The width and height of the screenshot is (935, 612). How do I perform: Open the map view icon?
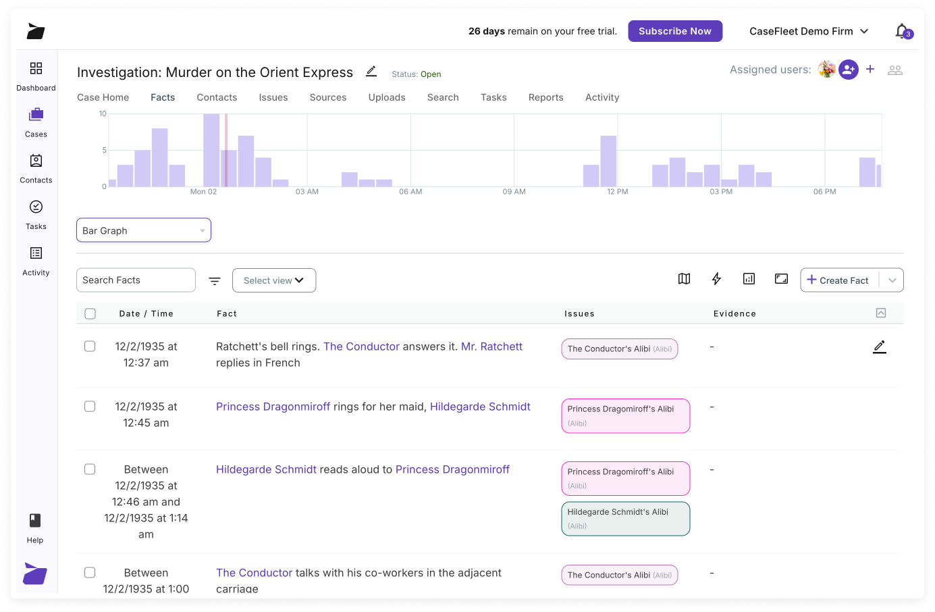click(684, 279)
